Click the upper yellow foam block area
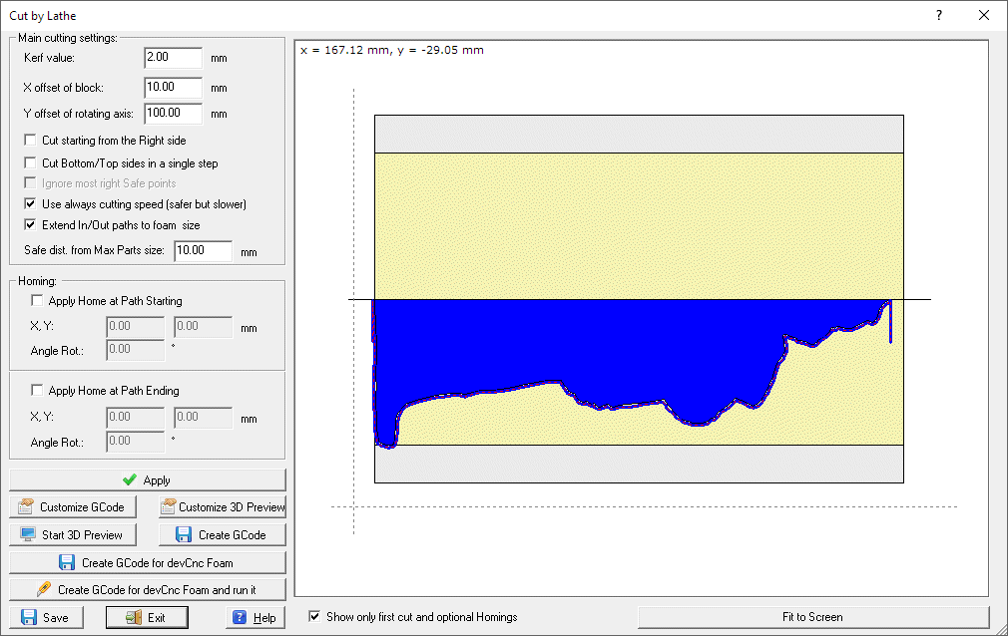The width and height of the screenshot is (1008, 636). click(x=639, y=225)
